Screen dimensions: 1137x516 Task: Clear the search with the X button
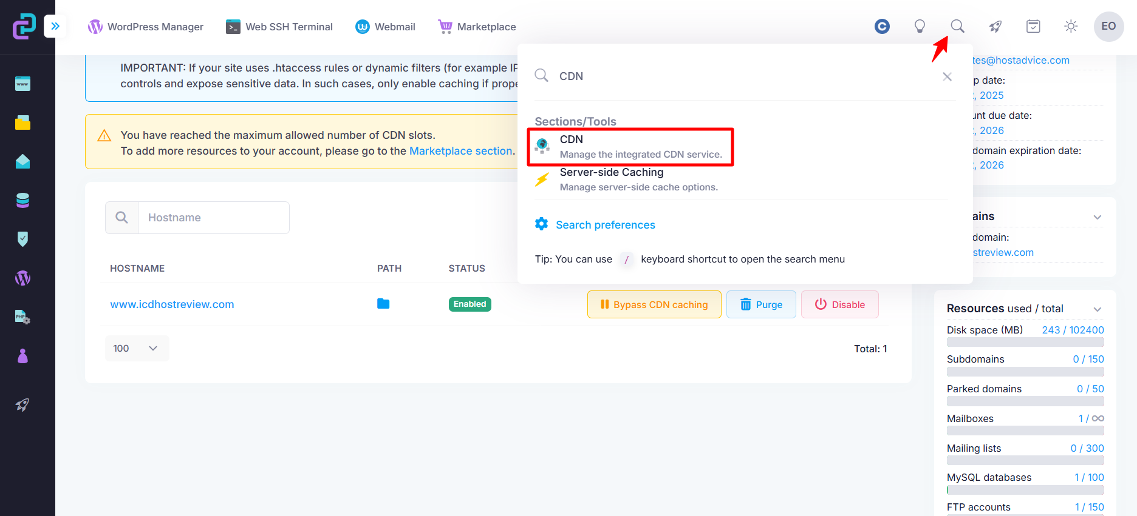point(947,76)
